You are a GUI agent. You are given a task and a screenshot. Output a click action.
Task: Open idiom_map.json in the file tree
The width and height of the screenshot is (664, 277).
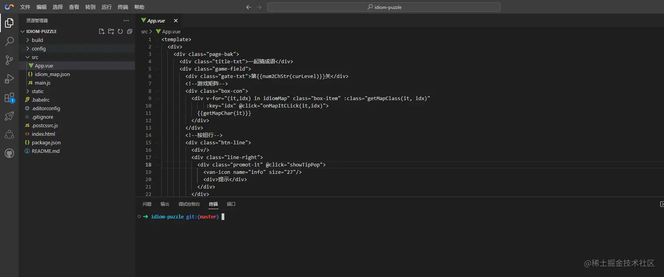(77, 74)
